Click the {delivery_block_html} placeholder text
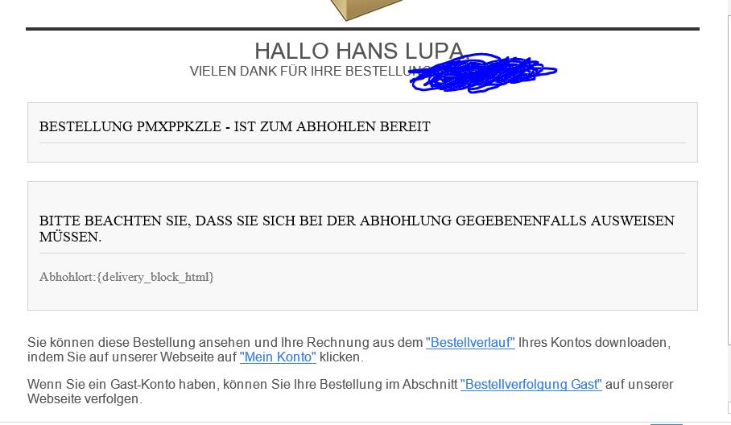The height and width of the screenshot is (425, 731). pyautogui.click(x=155, y=277)
